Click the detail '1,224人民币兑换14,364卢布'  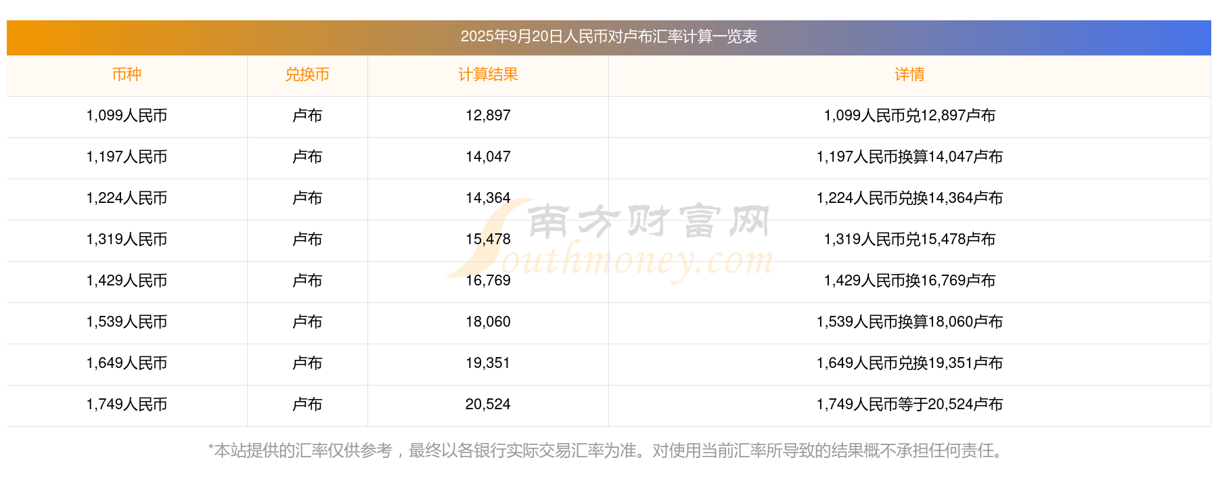pos(909,198)
